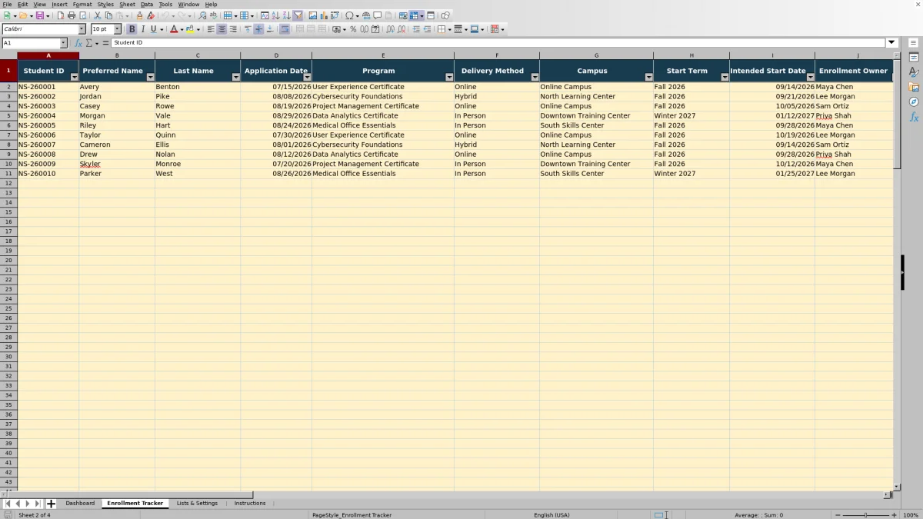Click the Export as PDF icon
Screen dimensions: 923x519
pyautogui.click(x=59, y=15)
